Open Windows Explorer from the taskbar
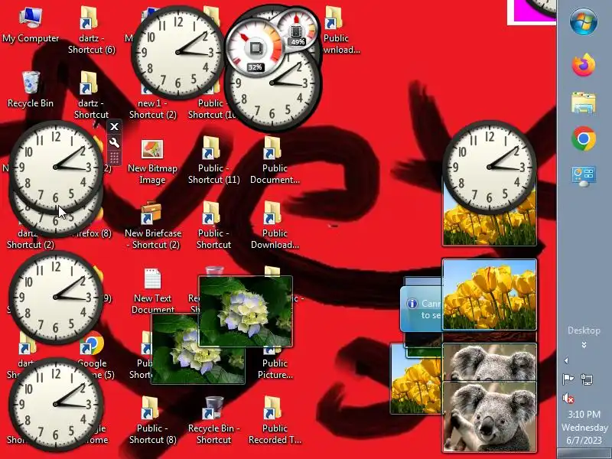This screenshot has height=459, width=612. 584,103
